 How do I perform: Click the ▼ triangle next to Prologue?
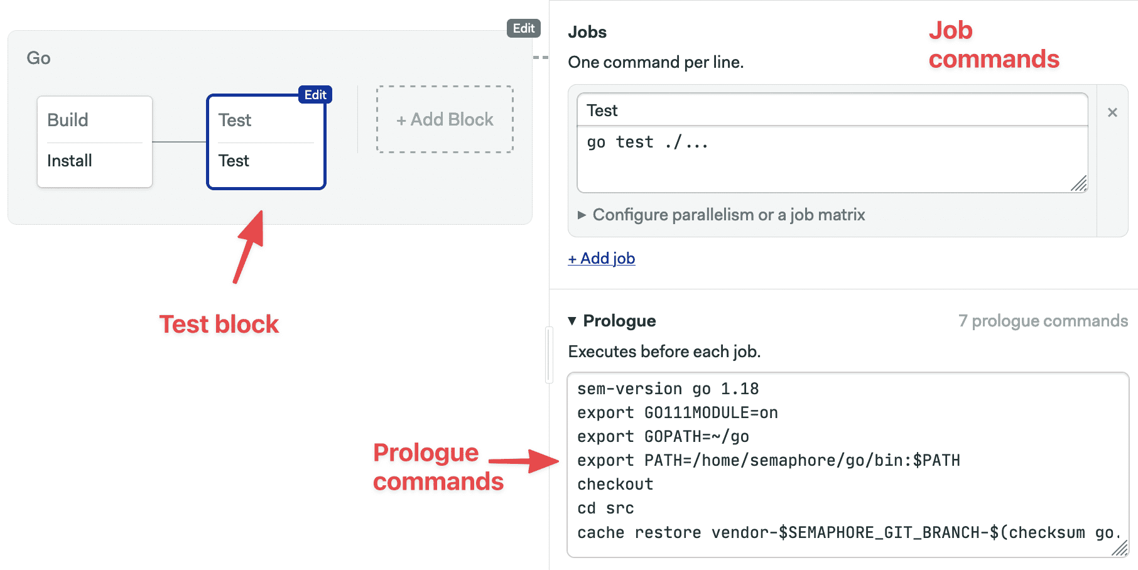click(572, 321)
